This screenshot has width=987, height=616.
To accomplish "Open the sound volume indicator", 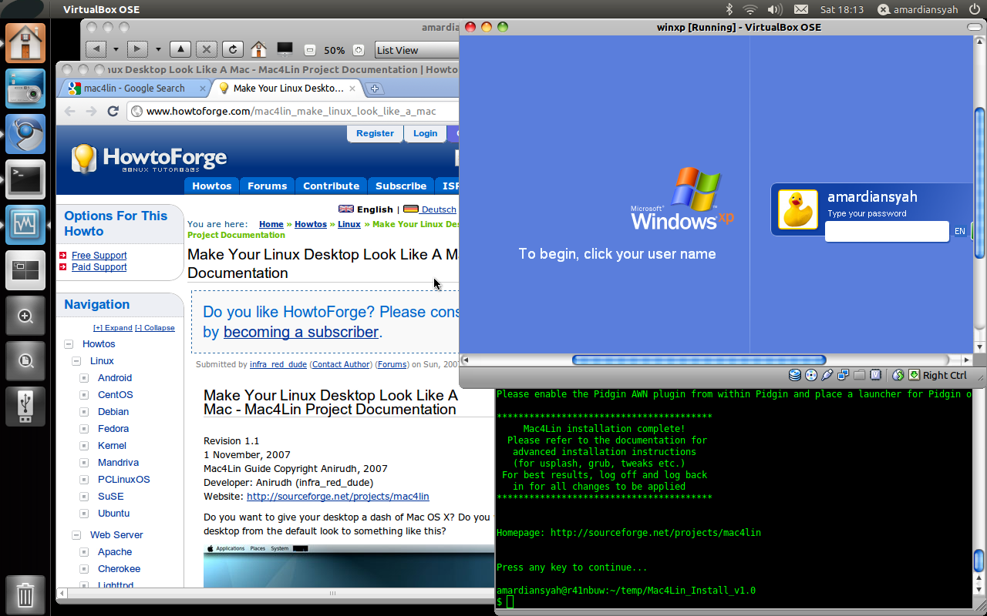I will pos(775,9).
